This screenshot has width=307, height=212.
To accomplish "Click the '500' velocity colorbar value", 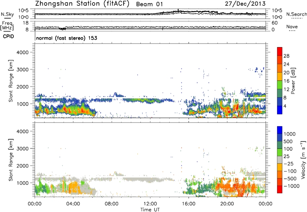I will [x=288, y=142].
